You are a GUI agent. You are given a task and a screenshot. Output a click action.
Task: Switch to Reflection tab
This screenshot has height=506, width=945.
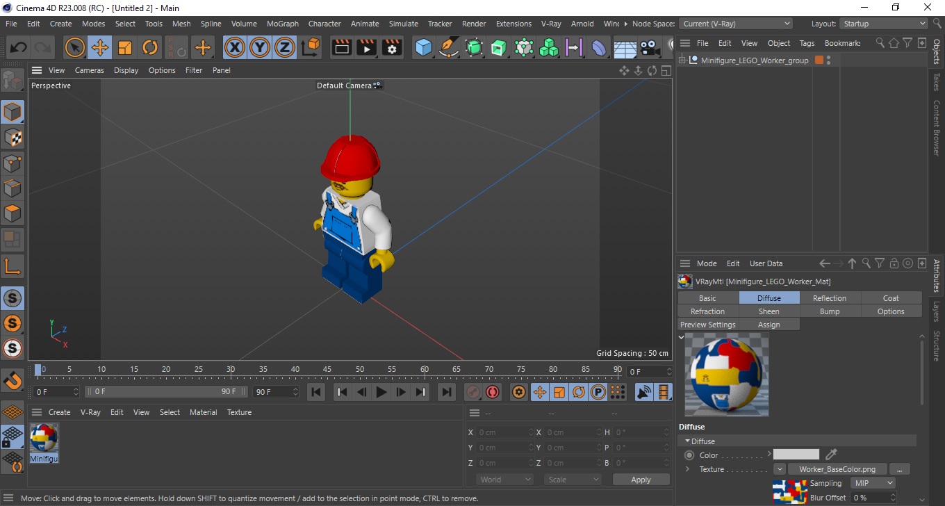pos(830,298)
